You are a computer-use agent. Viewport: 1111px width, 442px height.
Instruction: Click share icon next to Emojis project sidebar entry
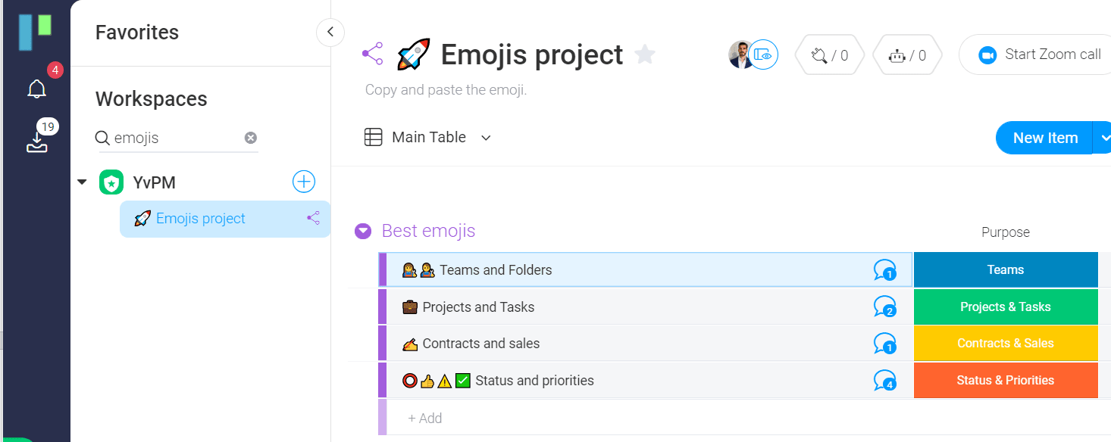[313, 217]
